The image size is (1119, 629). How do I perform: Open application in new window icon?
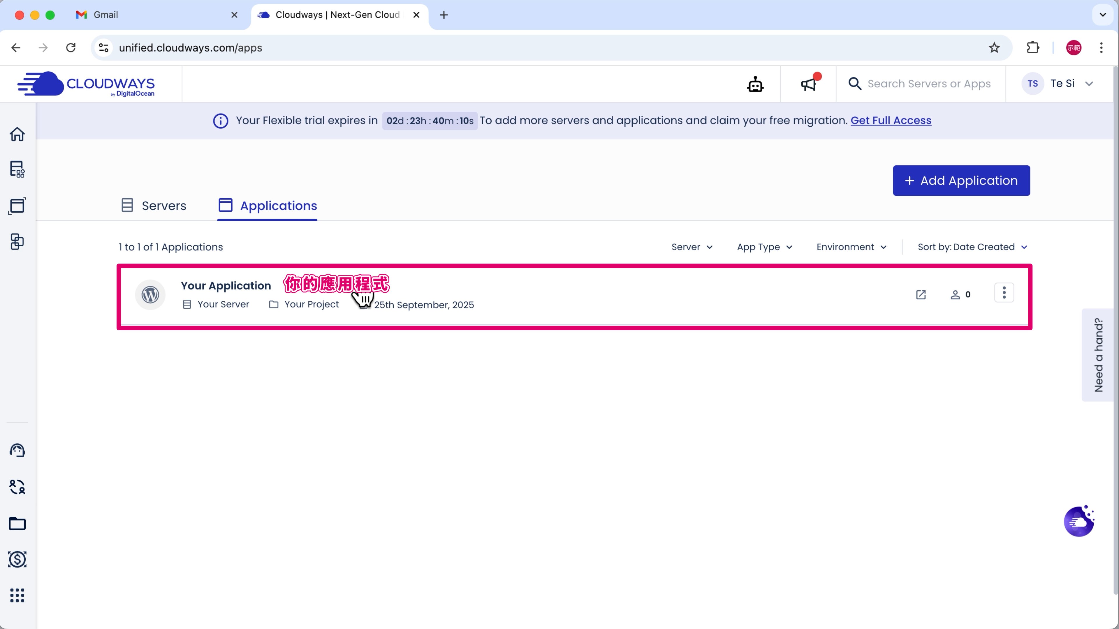[x=921, y=295]
